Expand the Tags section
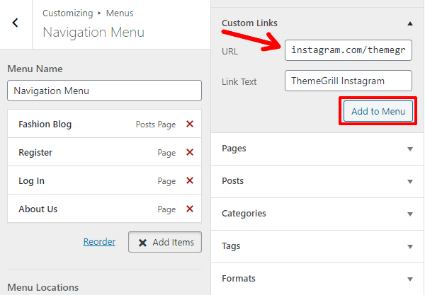425x295 pixels. (x=409, y=246)
